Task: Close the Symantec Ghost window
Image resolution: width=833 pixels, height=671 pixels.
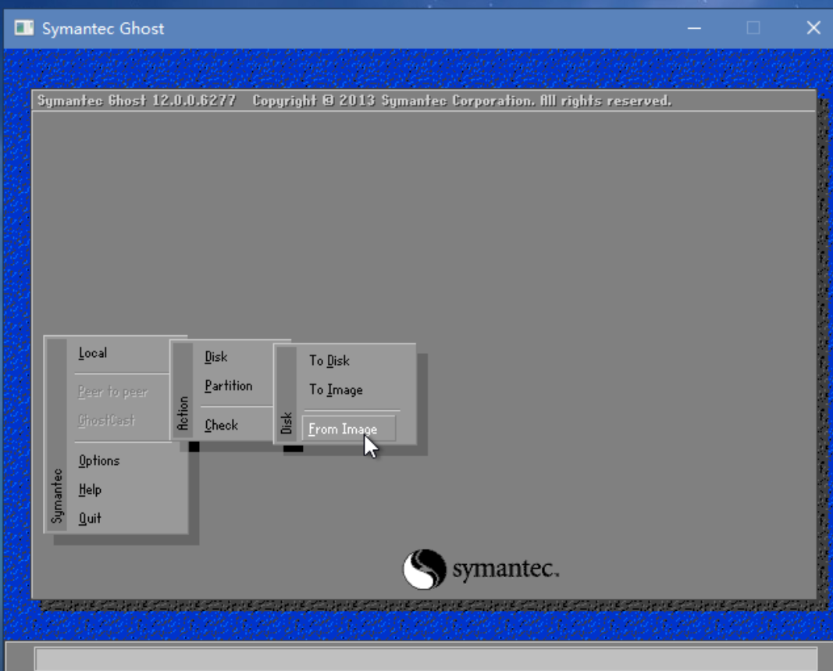Action: point(813,27)
